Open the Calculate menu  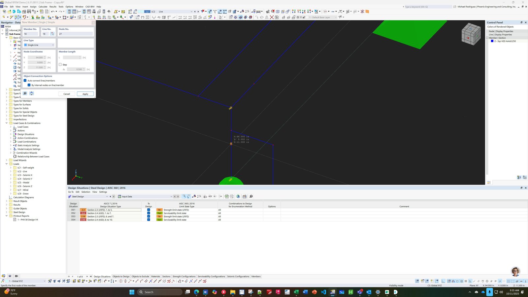[43, 7]
